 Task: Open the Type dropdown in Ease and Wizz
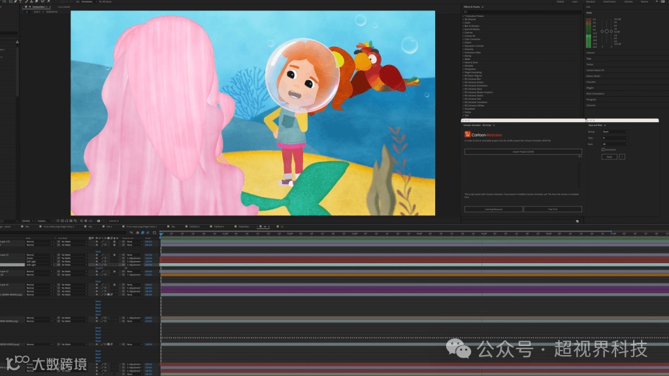(615, 138)
